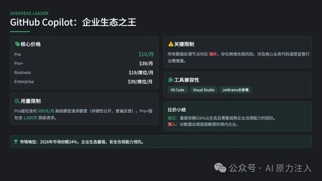Click the list icon beside 用量限制

click(17, 101)
